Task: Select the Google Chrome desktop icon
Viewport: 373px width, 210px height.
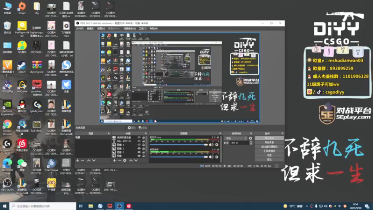Action: [x=7, y=127]
